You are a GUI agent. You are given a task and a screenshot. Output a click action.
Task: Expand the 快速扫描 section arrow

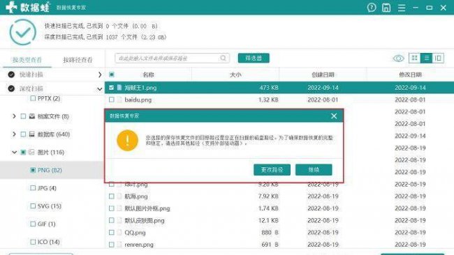pos(100,75)
